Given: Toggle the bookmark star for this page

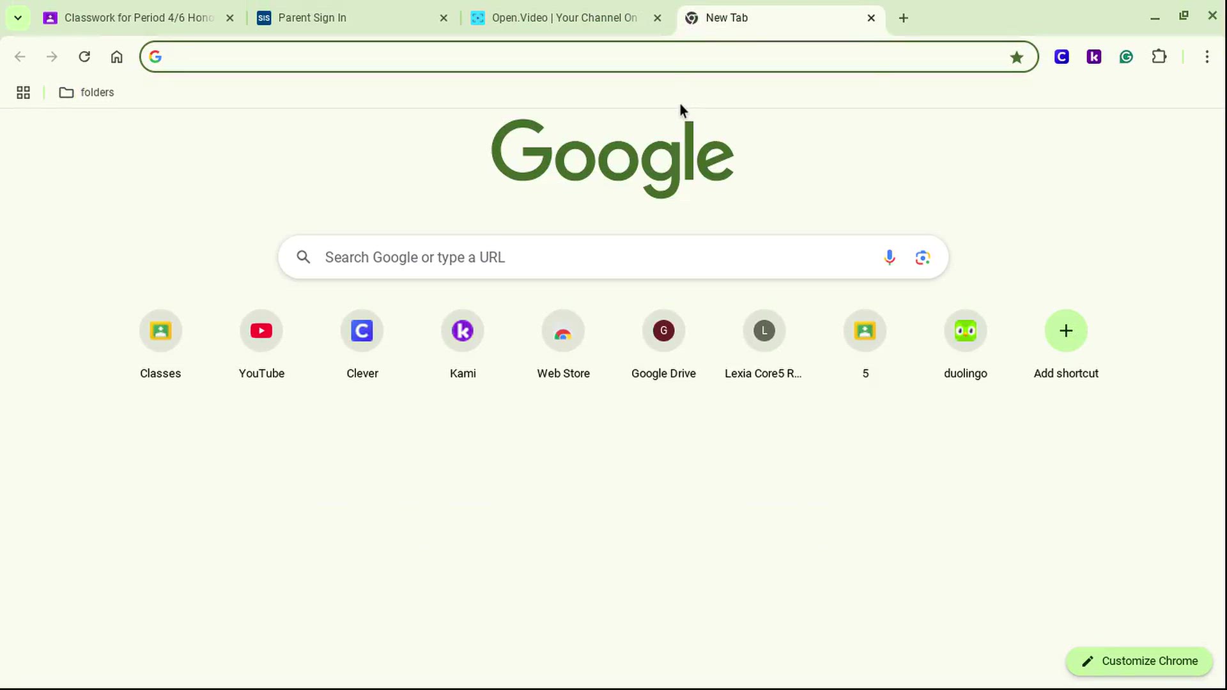Looking at the screenshot, I should pos(1016,57).
